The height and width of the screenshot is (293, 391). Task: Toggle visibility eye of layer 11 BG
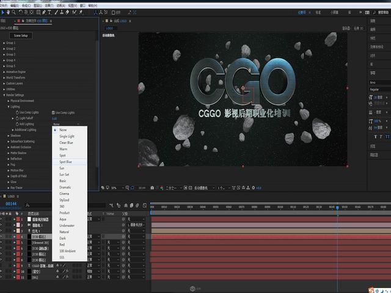[1, 277]
